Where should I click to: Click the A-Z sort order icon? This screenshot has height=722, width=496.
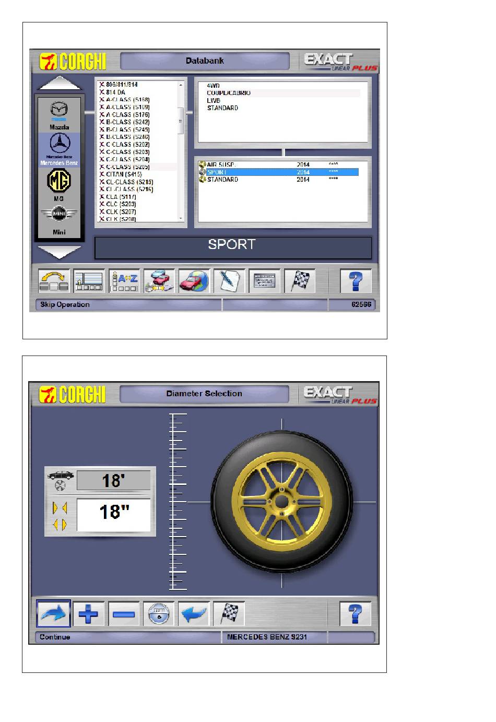click(124, 281)
